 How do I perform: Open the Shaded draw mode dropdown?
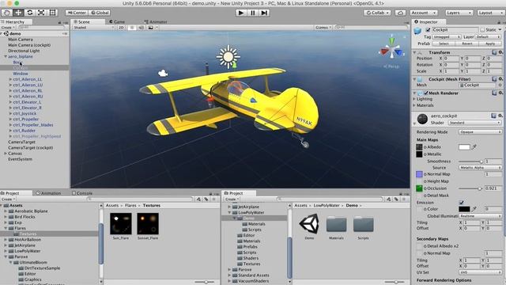[x=94, y=28]
